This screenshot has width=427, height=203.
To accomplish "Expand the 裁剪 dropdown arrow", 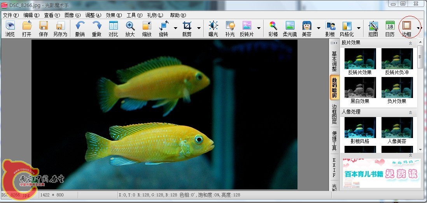I will [x=199, y=28].
